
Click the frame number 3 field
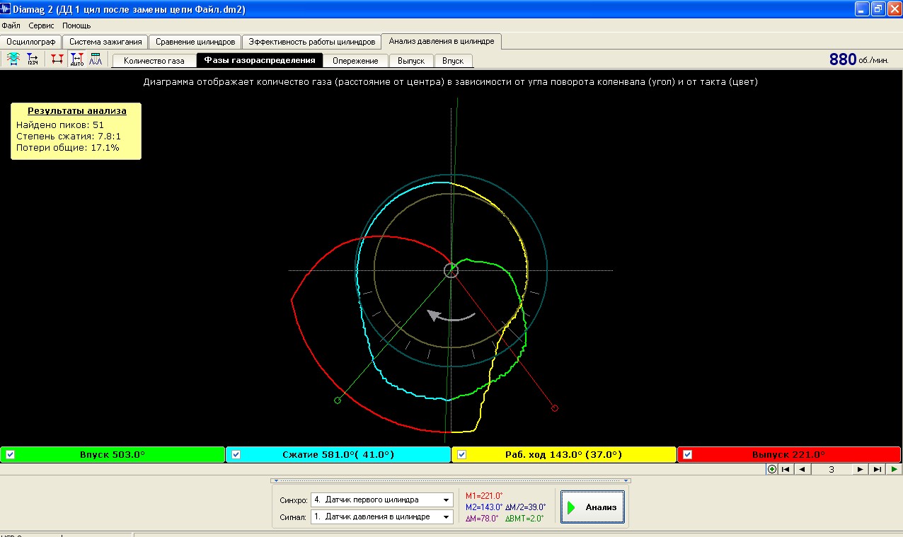click(x=832, y=469)
